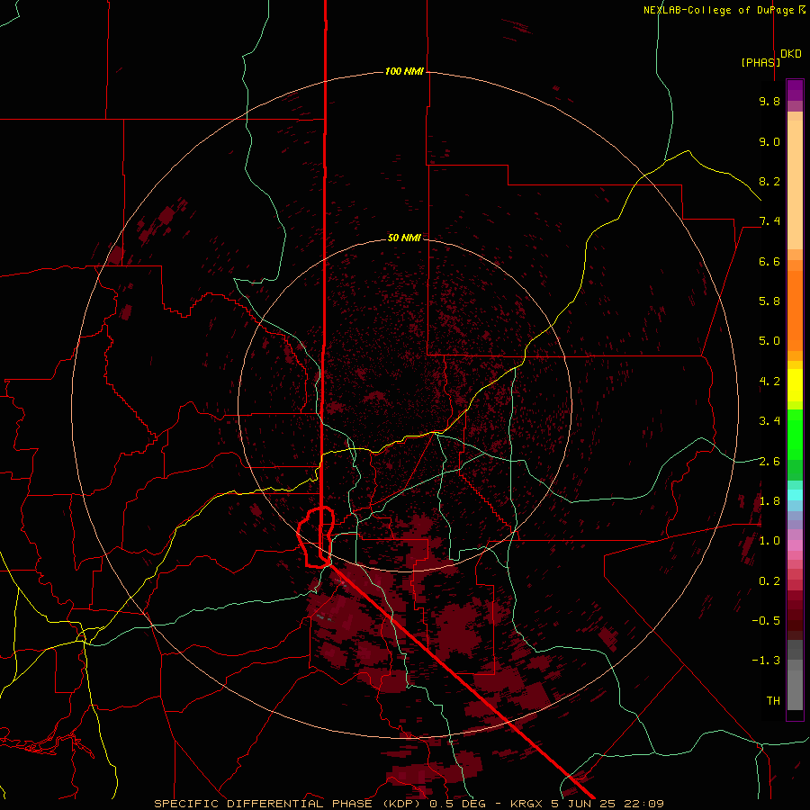Click the 6.6 value on the color scale
Screen dimensions: 810x810
point(769,261)
